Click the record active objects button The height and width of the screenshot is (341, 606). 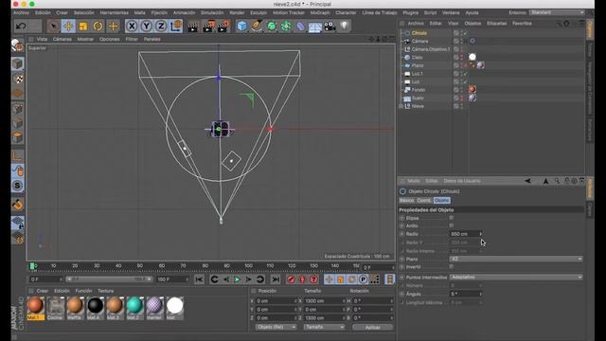pyautogui.click(x=291, y=279)
